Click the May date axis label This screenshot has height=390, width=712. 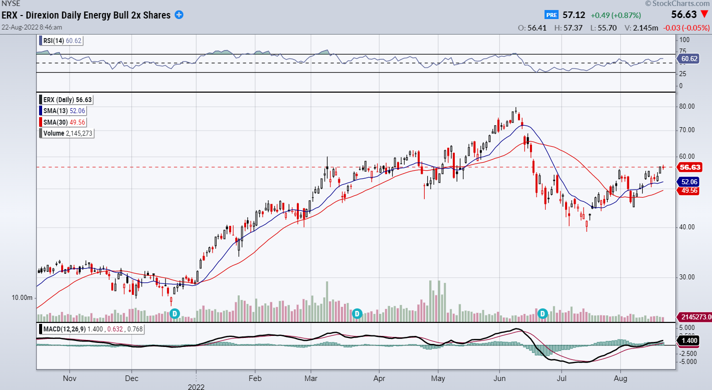coord(438,378)
